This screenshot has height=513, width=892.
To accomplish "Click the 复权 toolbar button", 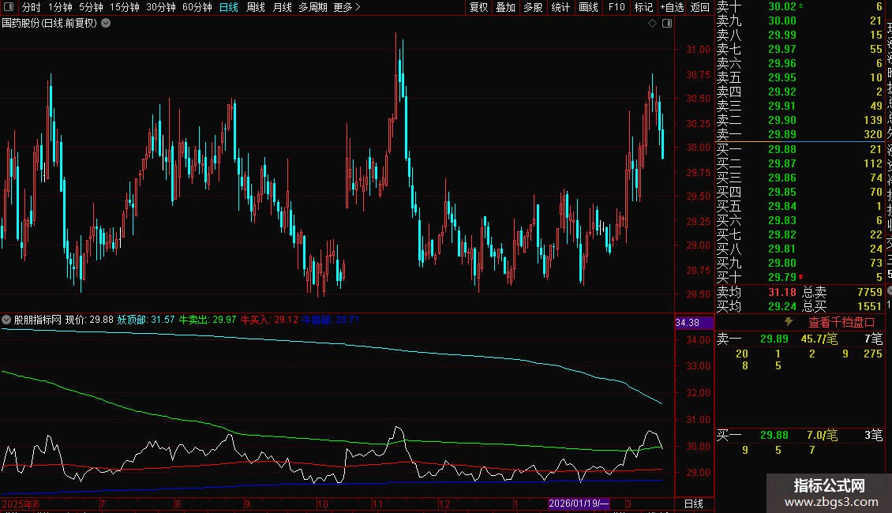I will click(478, 7).
